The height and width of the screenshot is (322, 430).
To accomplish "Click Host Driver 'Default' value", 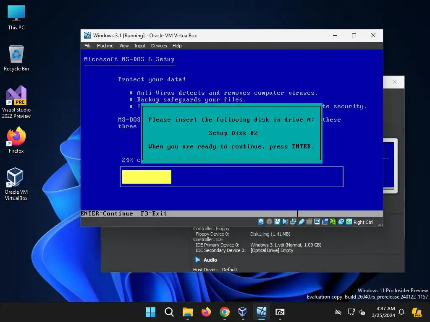I will pyautogui.click(x=230, y=270).
